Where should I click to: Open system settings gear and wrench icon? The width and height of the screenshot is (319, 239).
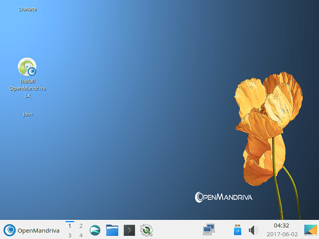coord(147,230)
